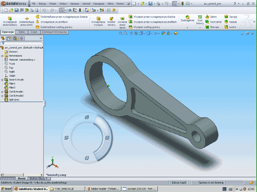Switch to the Szkic tab
The height and width of the screenshot is (192, 257).
click(x=22, y=32)
